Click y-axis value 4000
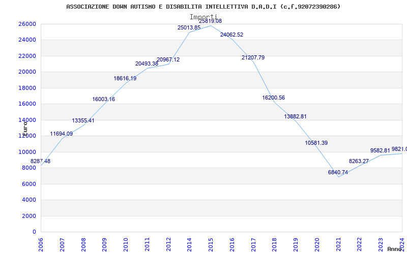This screenshot has height=254, width=407. point(29,200)
